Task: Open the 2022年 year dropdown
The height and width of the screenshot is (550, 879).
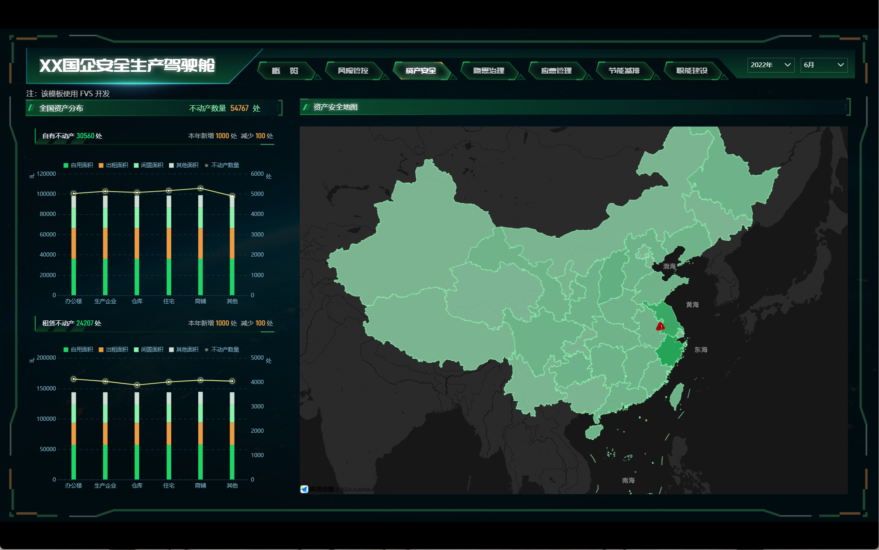Action: [x=770, y=65]
